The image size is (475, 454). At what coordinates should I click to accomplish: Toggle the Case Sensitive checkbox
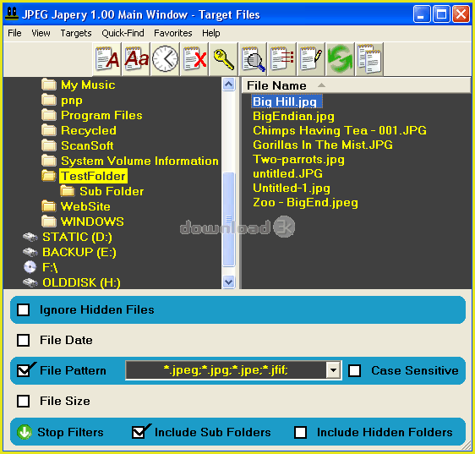(354, 370)
